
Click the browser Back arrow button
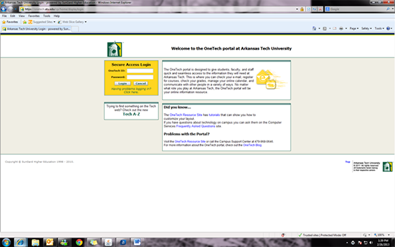[3, 9]
